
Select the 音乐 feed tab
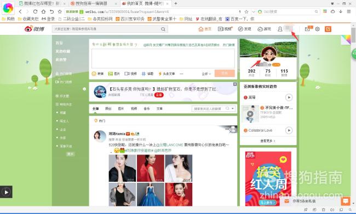tap(147, 109)
